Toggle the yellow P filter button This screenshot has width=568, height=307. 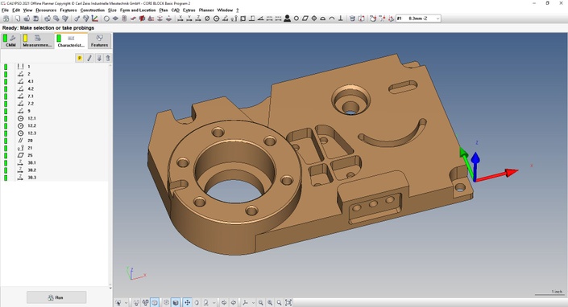(80, 58)
